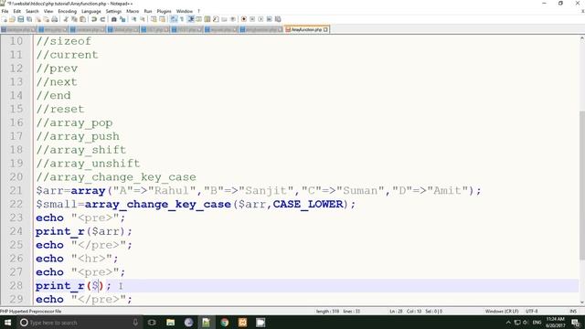Zoom out using the toolbar icon

(x=143, y=19)
